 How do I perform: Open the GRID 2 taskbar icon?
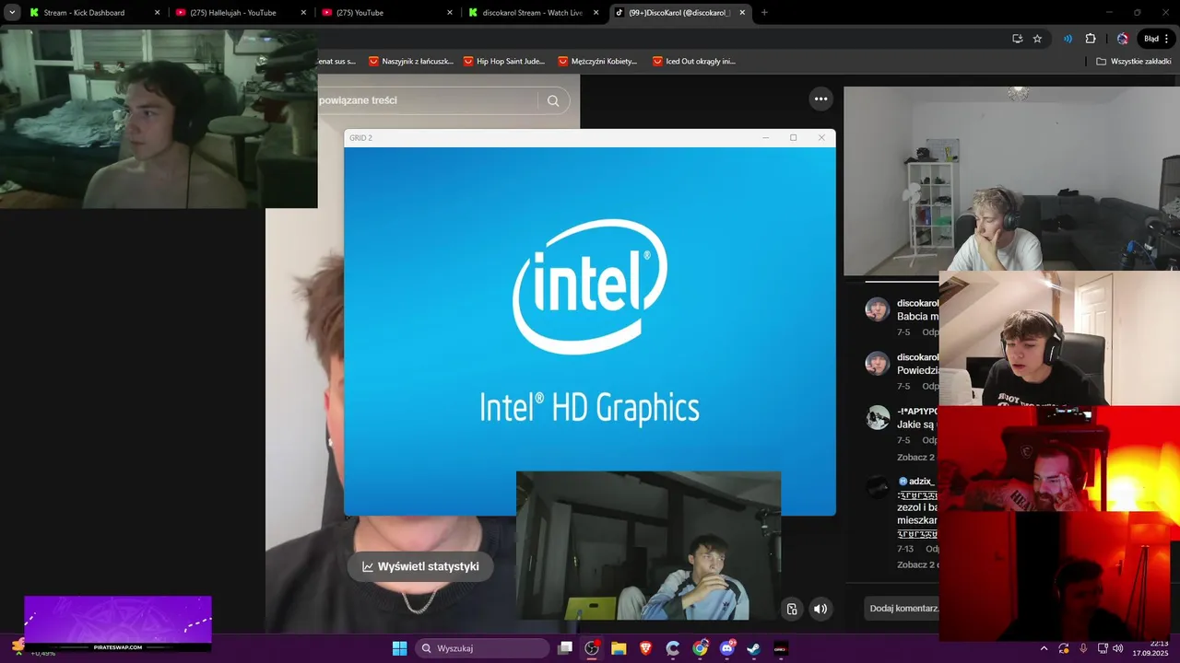(x=781, y=648)
